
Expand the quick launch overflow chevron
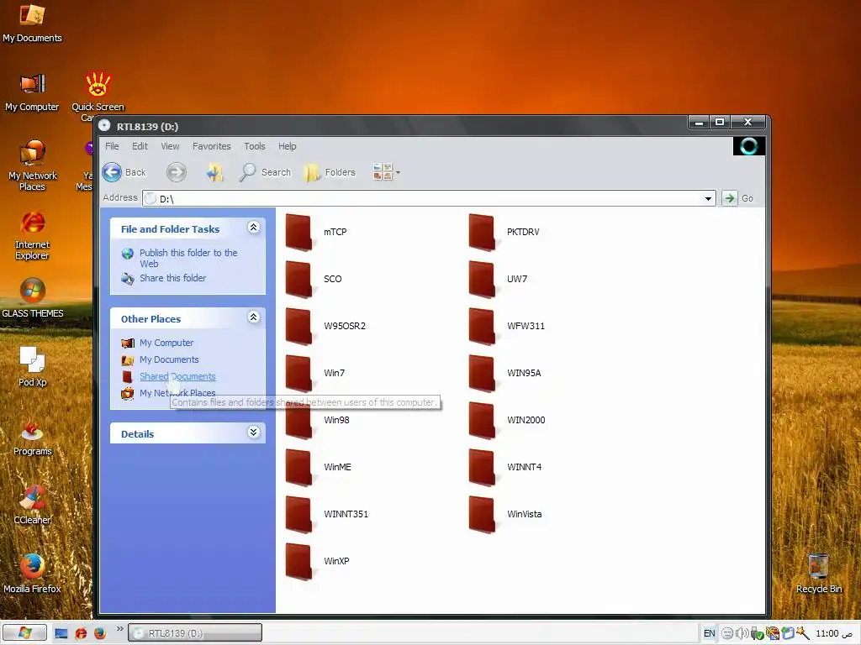point(119,629)
